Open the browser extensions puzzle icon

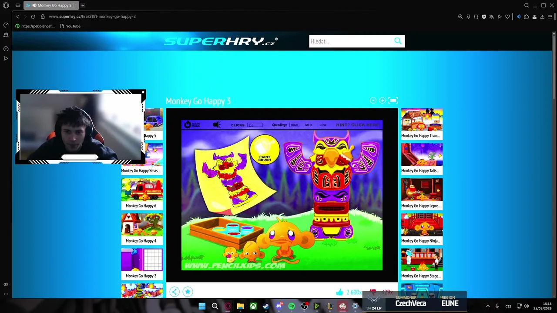(527, 17)
